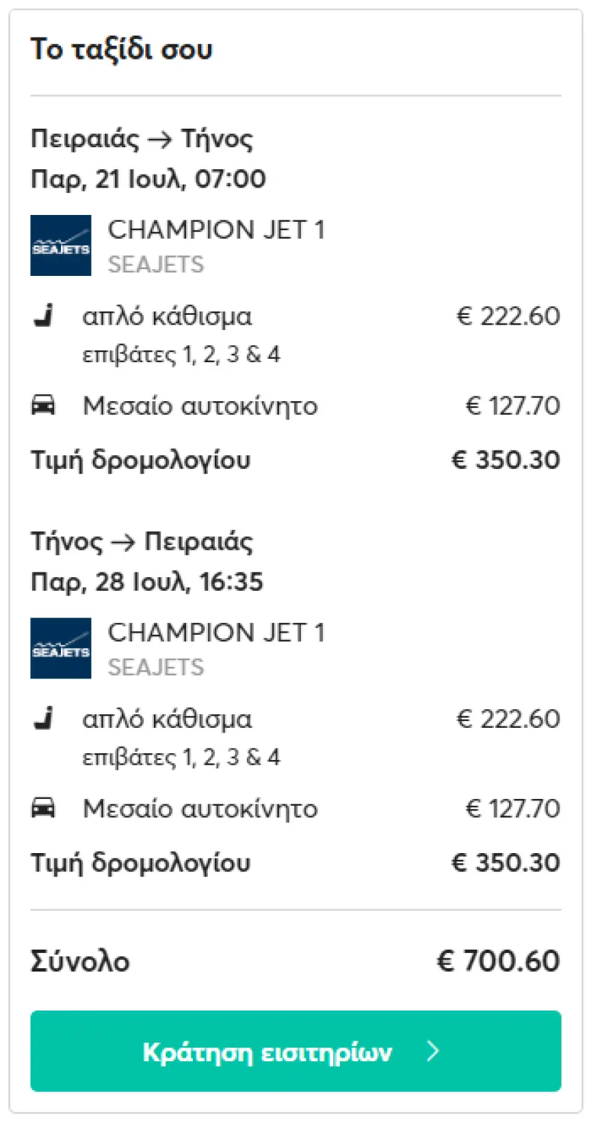Click the chevron on the booking button
The height and width of the screenshot is (1129, 602).
tap(432, 1051)
